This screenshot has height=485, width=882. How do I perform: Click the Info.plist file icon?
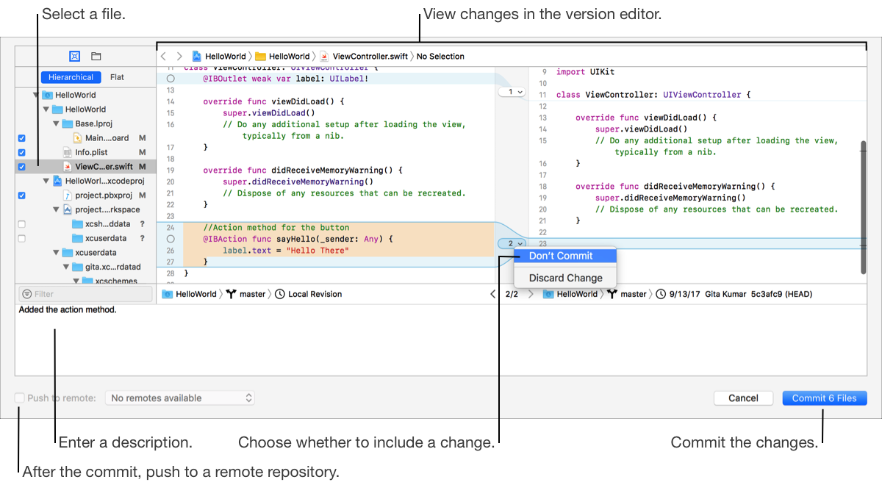[68, 153]
